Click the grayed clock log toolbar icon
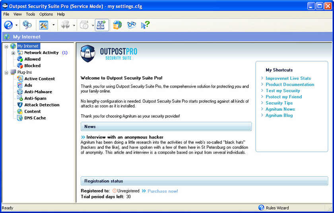 (84, 25)
